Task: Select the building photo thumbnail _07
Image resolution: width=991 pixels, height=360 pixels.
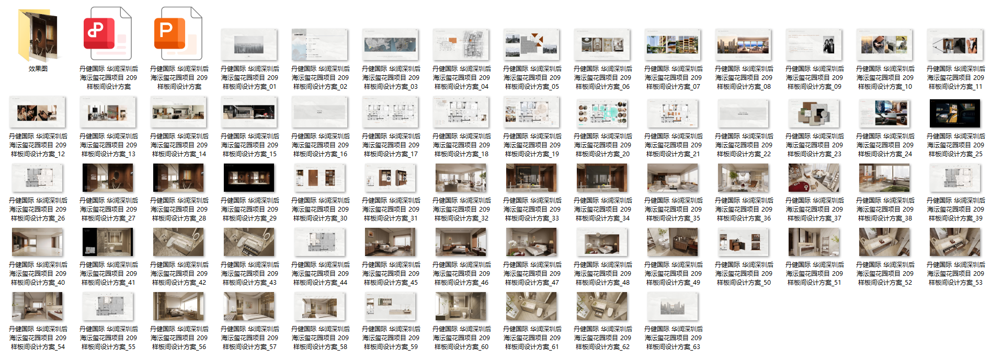Action: click(673, 45)
